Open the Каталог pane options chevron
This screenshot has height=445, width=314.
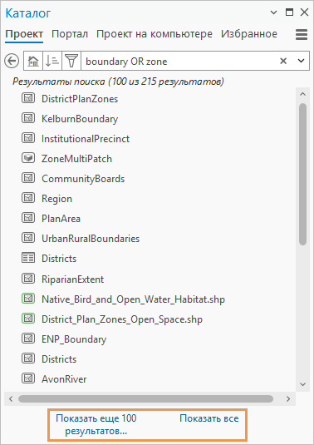[273, 12]
